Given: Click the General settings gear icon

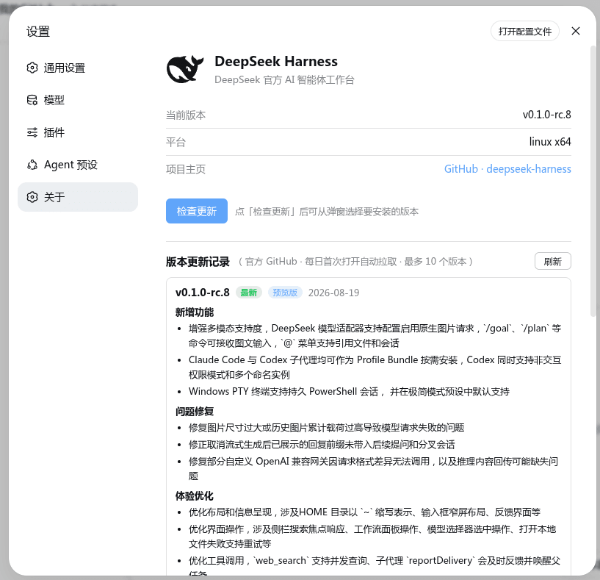Looking at the screenshot, I should pos(32,68).
